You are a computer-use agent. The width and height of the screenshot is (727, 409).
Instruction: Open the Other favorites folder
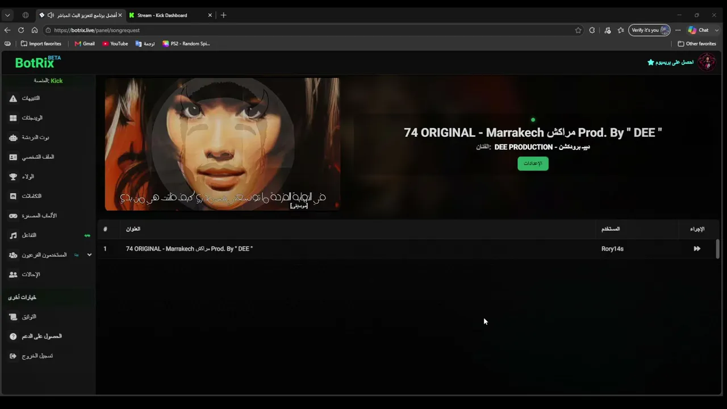point(697,44)
